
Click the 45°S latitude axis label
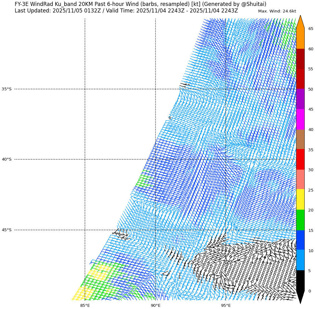point(7,230)
